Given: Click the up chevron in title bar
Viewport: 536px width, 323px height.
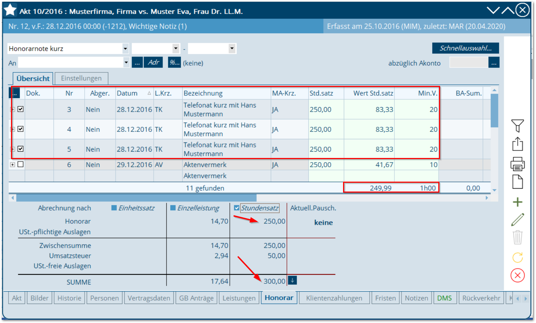Looking at the screenshot, I should (x=508, y=10).
